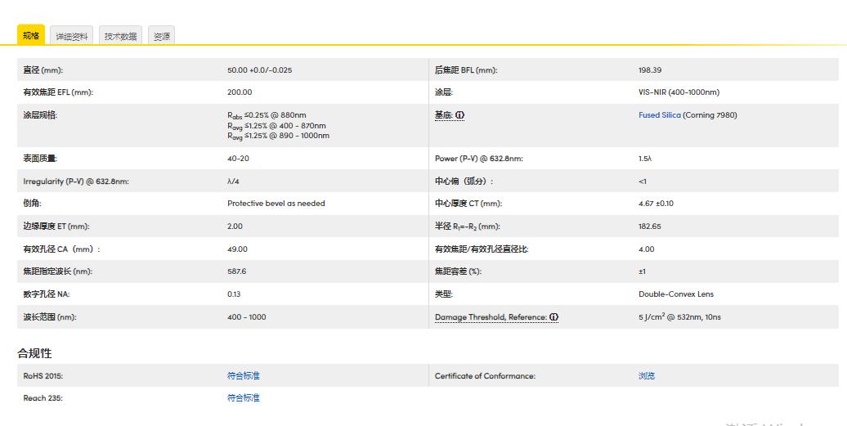Click the Ravg ≤1.25% @ 890 - 1000nm line
Image resolution: width=847 pixels, height=426 pixels.
(278, 136)
